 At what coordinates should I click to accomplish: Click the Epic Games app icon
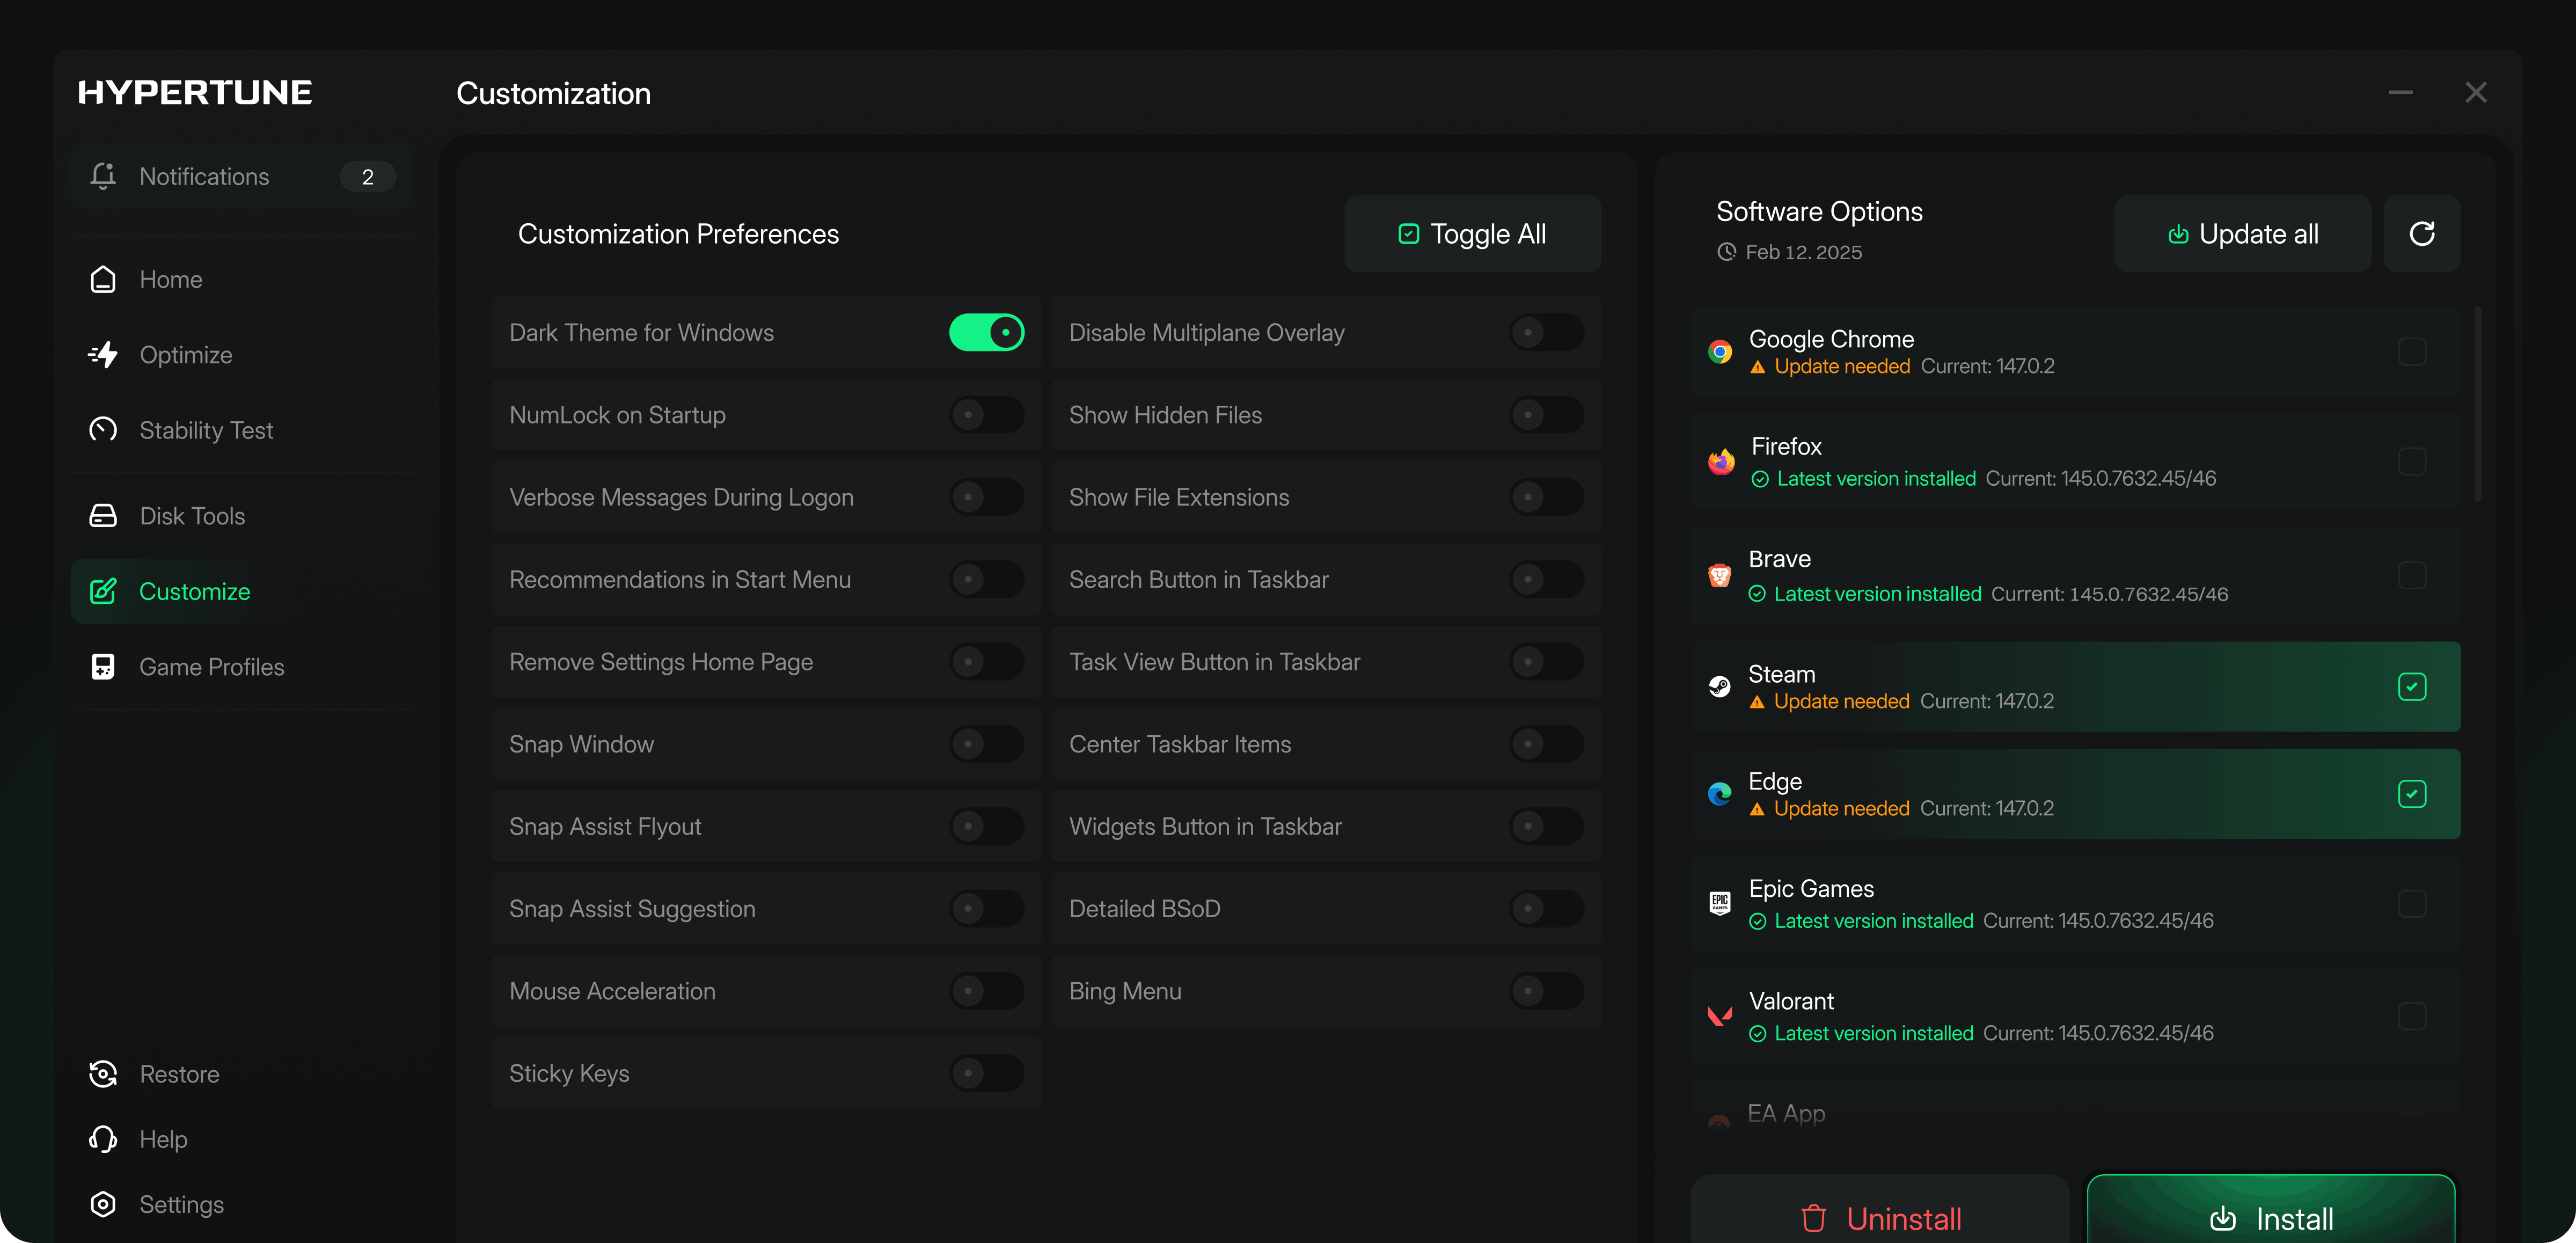pyautogui.click(x=1720, y=904)
